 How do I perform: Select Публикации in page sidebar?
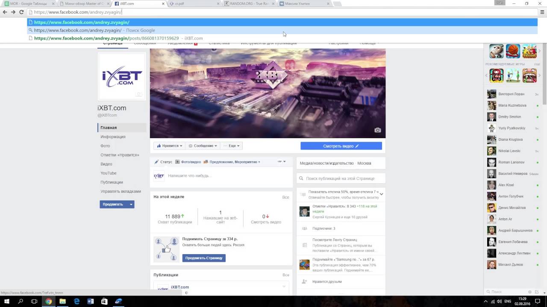(x=112, y=182)
